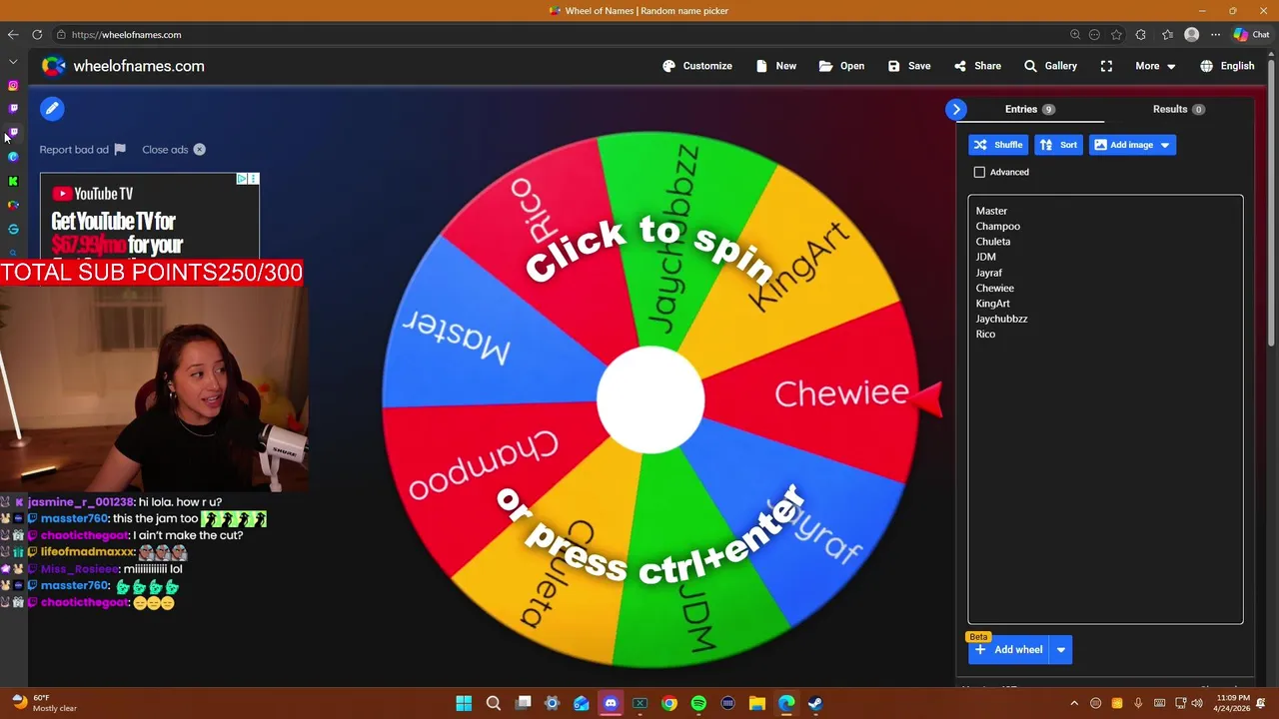Click inside the entries text box
1279x719 pixels.
click(1105, 409)
